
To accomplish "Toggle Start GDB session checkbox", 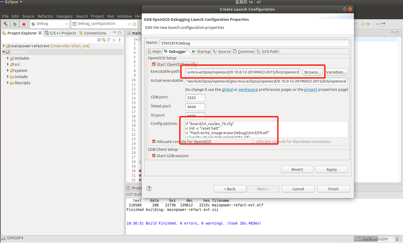I will [154, 156].
